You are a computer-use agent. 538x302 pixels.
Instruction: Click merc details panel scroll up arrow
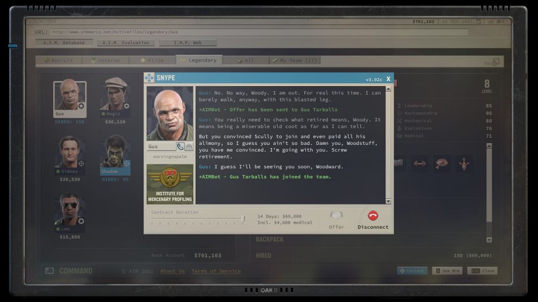click(489, 146)
